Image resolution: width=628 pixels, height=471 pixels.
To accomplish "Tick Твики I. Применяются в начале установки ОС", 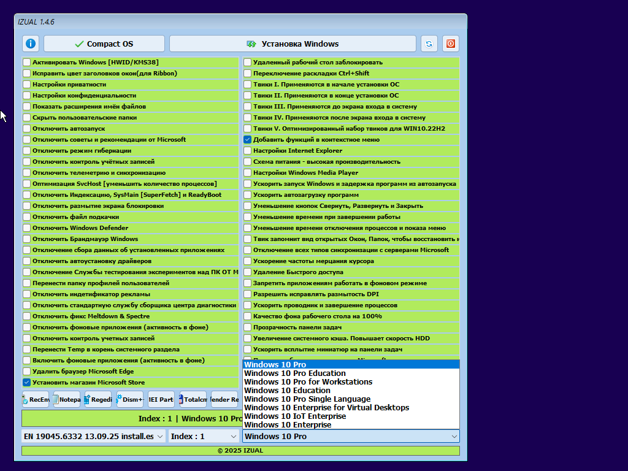I will pos(248,85).
